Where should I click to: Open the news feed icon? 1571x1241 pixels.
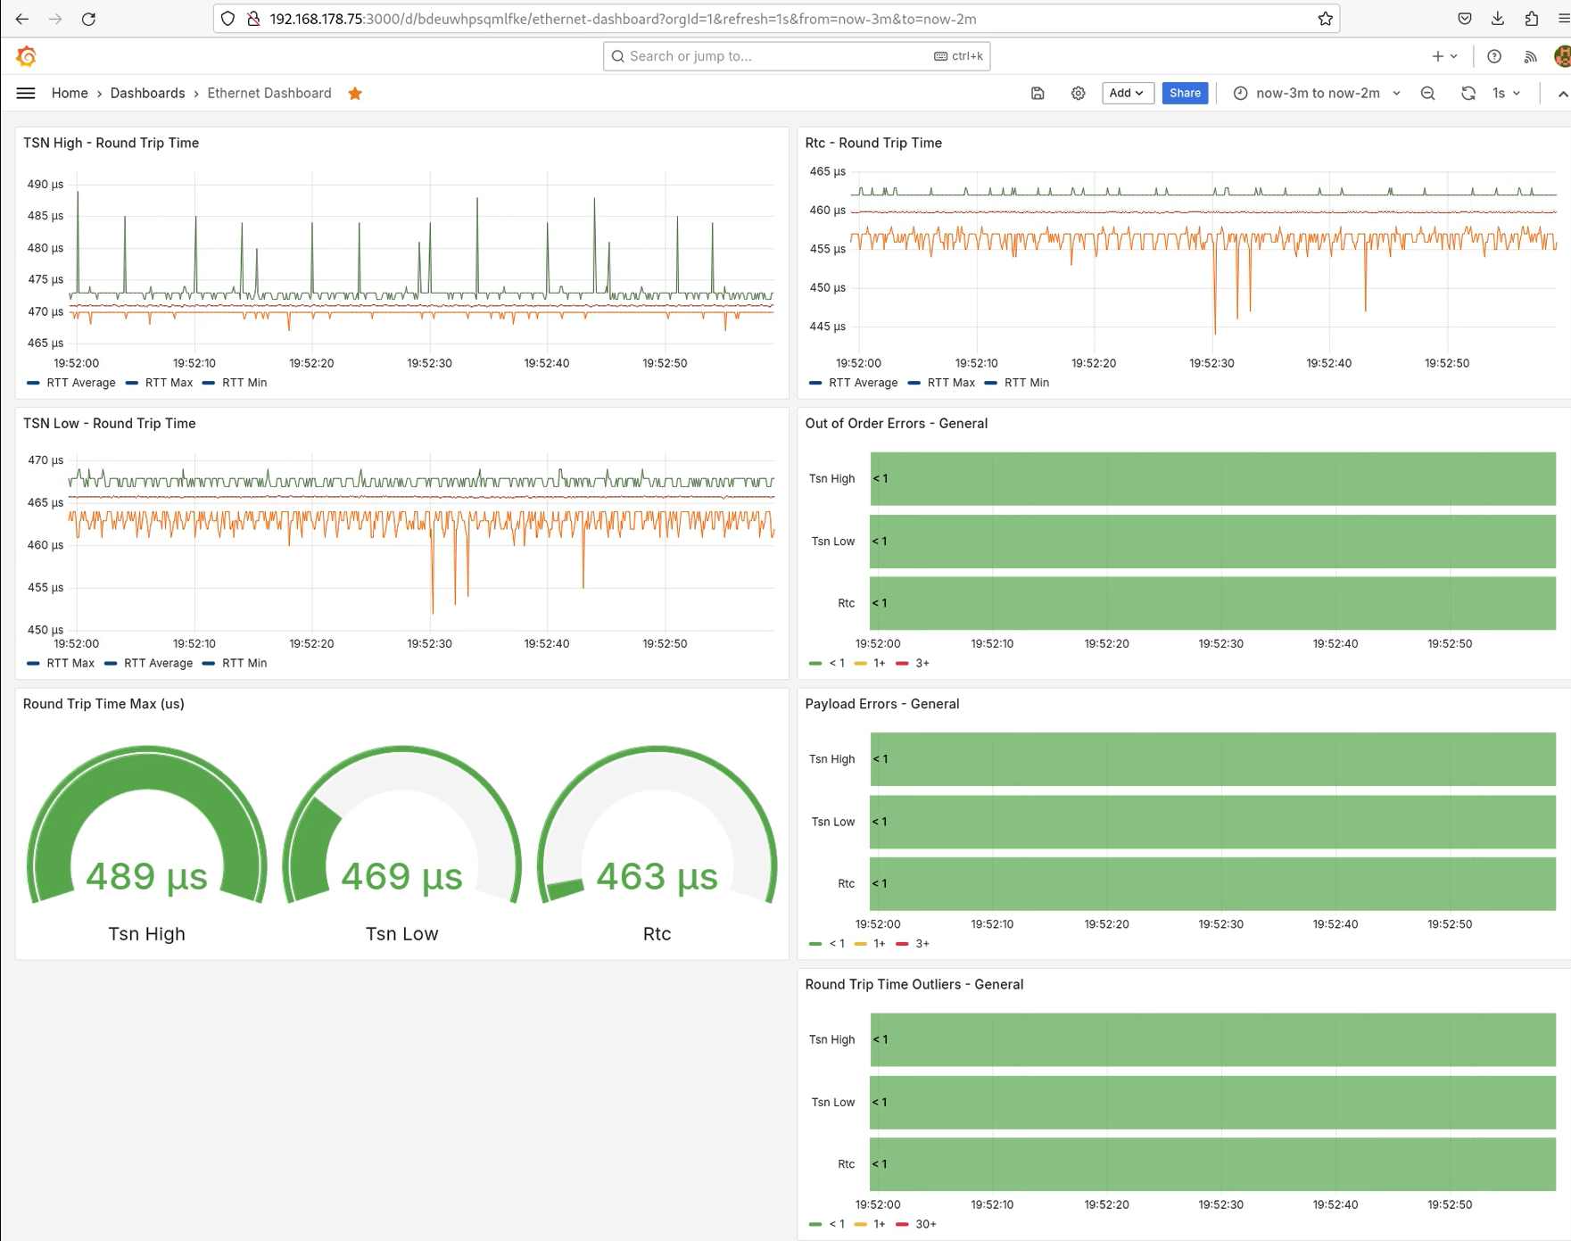[1530, 56]
